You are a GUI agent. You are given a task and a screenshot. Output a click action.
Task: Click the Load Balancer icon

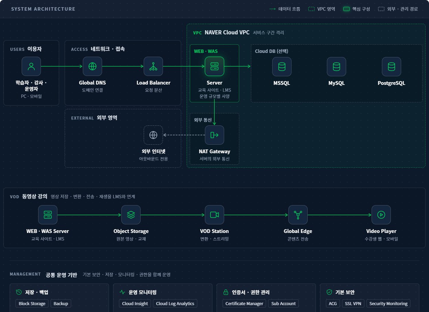tap(153, 66)
